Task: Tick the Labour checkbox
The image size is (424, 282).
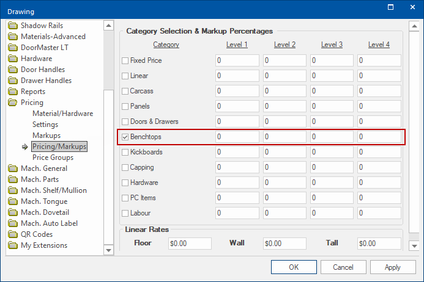Action: [125, 213]
